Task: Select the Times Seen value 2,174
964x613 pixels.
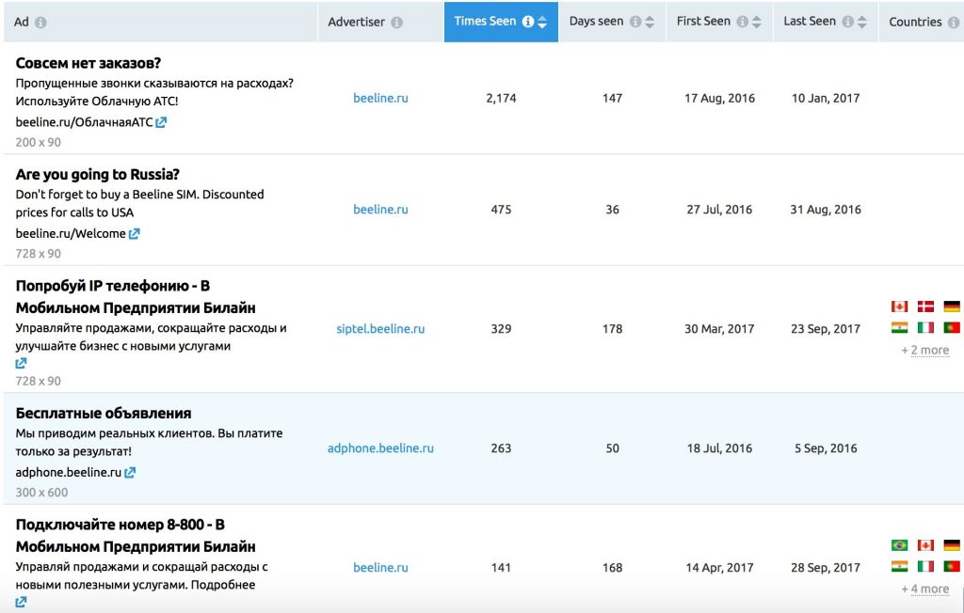Action: [x=501, y=99]
